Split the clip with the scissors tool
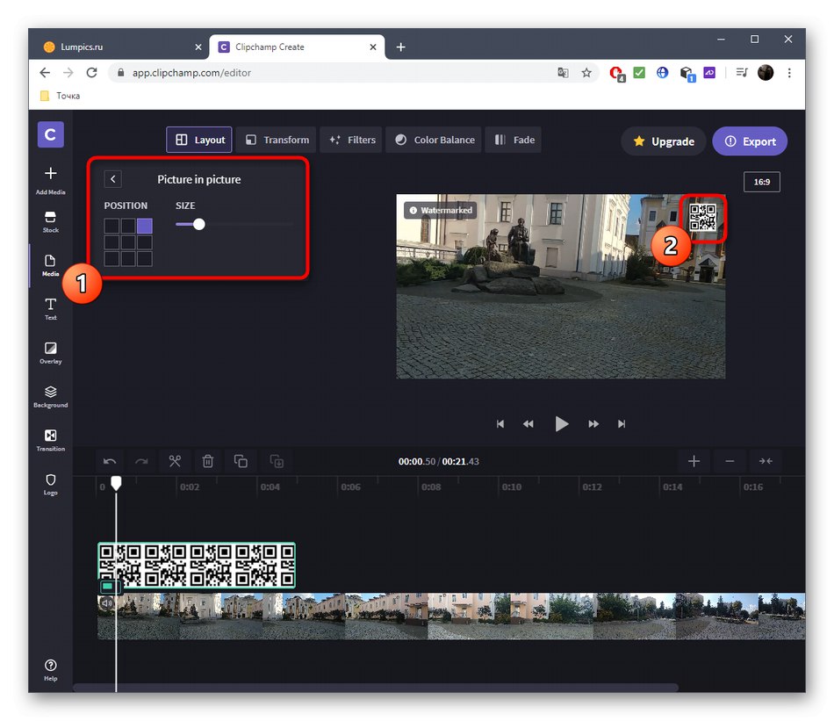This screenshot has width=834, height=721. click(x=175, y=461)
